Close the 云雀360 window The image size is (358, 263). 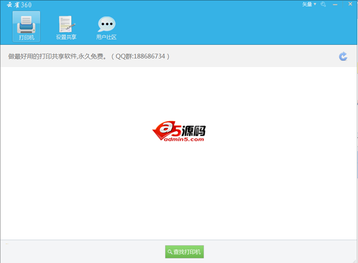pos(350,4)
